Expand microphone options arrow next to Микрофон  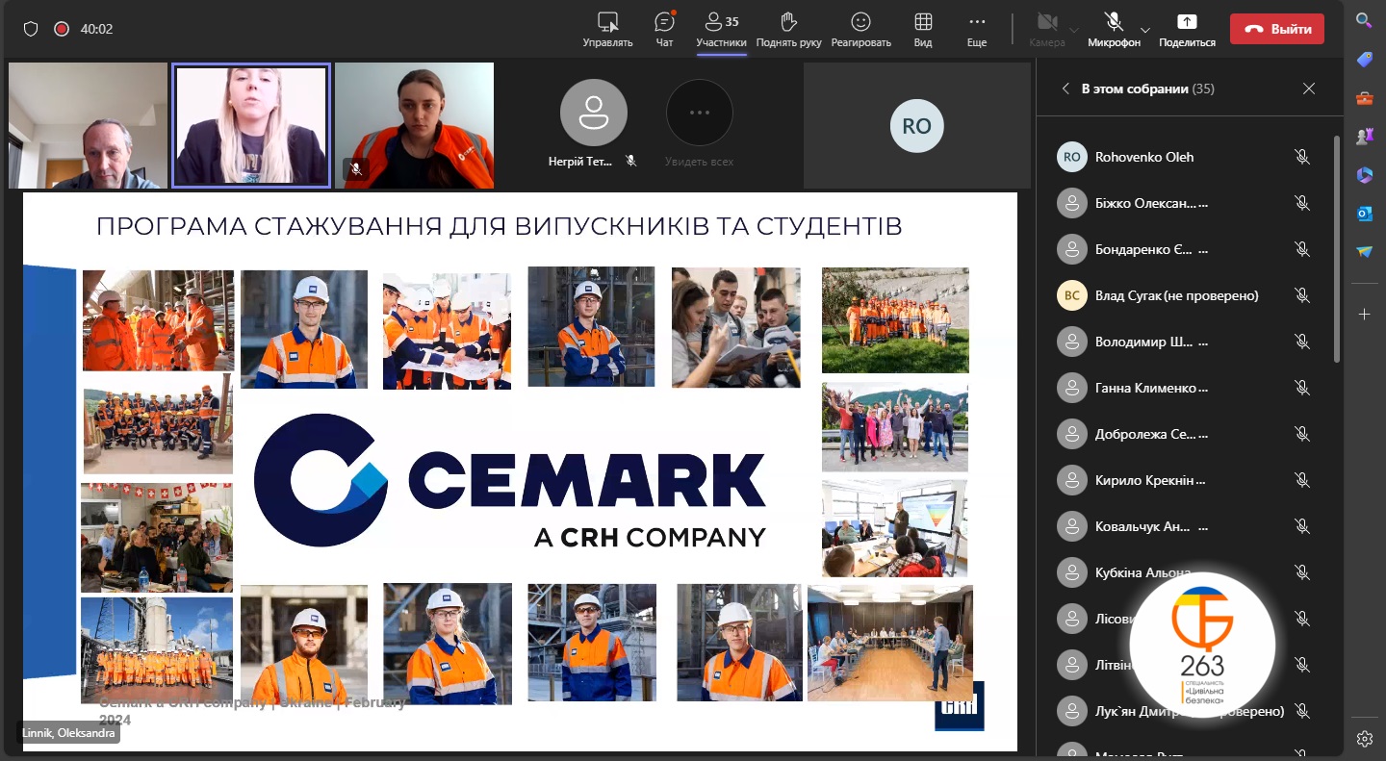coord(1145,29)
